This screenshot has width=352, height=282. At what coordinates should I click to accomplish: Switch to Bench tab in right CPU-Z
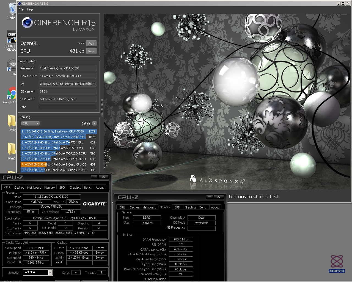click(204, 207)
